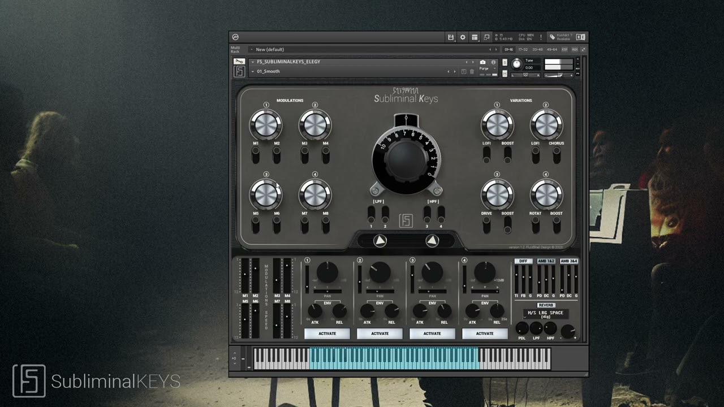Toggle the DRIVE variation switch
This screenshot has height=407, width=724.
pyautogui.click(x=486, y=225)
